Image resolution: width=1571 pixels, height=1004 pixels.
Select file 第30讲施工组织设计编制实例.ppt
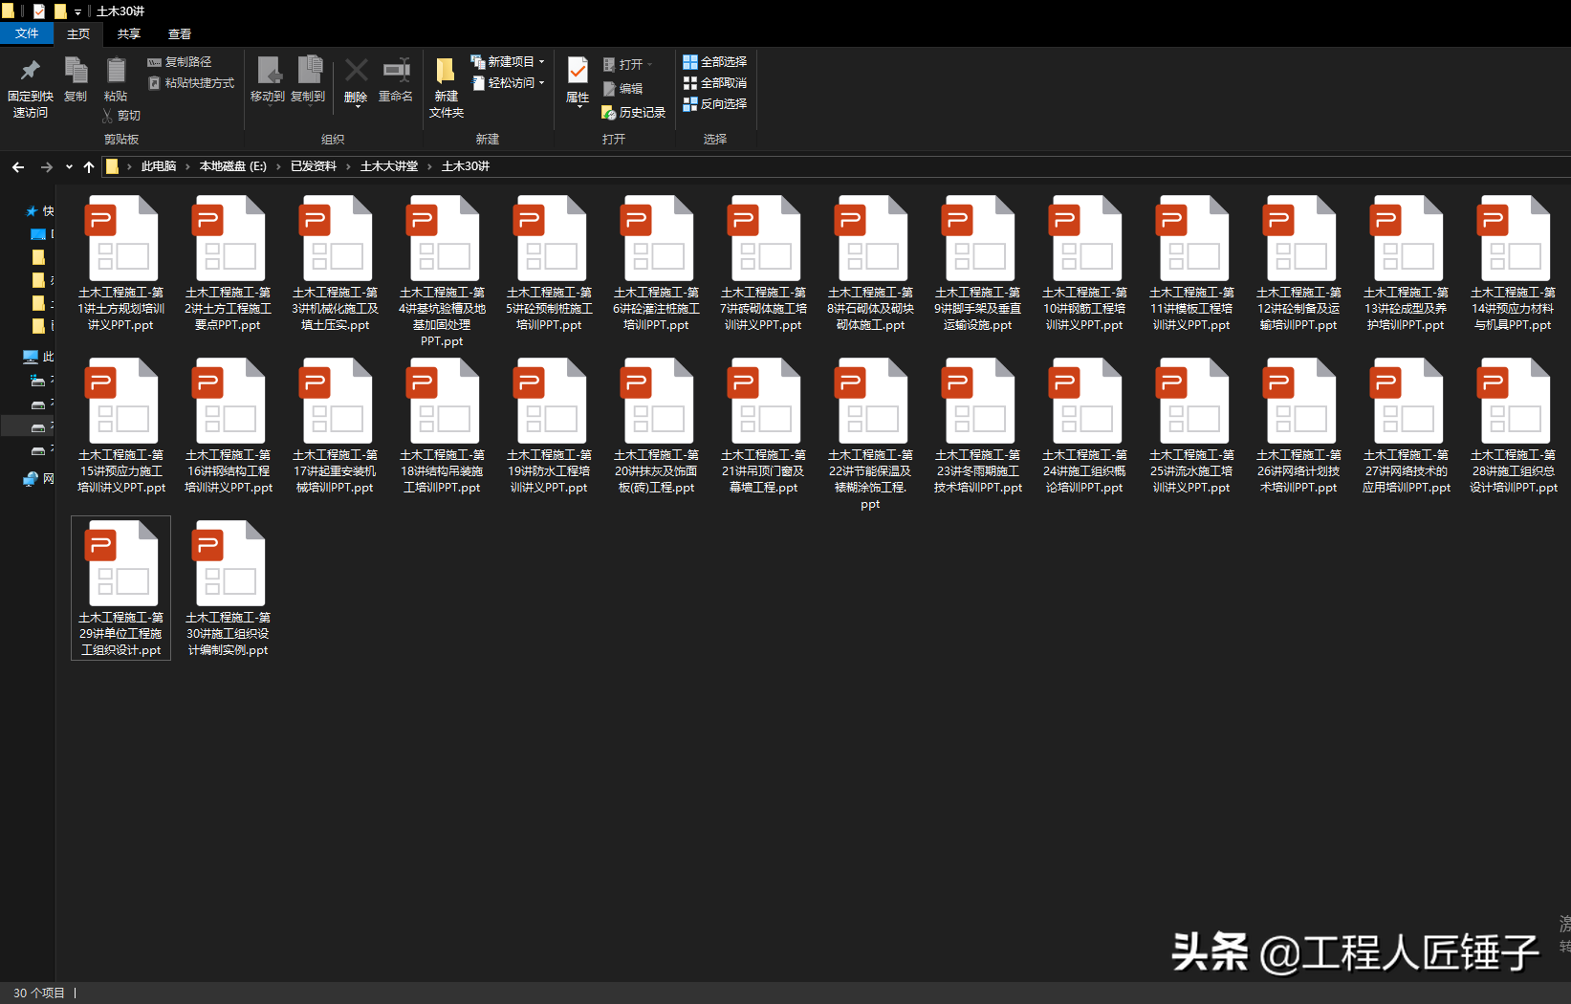click(229, 588)
